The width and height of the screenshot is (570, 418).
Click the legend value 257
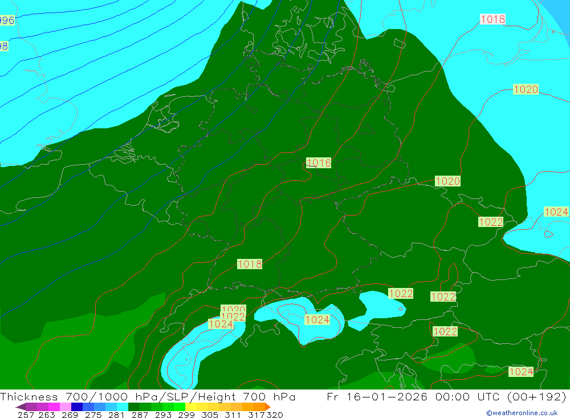coord(26,415)
